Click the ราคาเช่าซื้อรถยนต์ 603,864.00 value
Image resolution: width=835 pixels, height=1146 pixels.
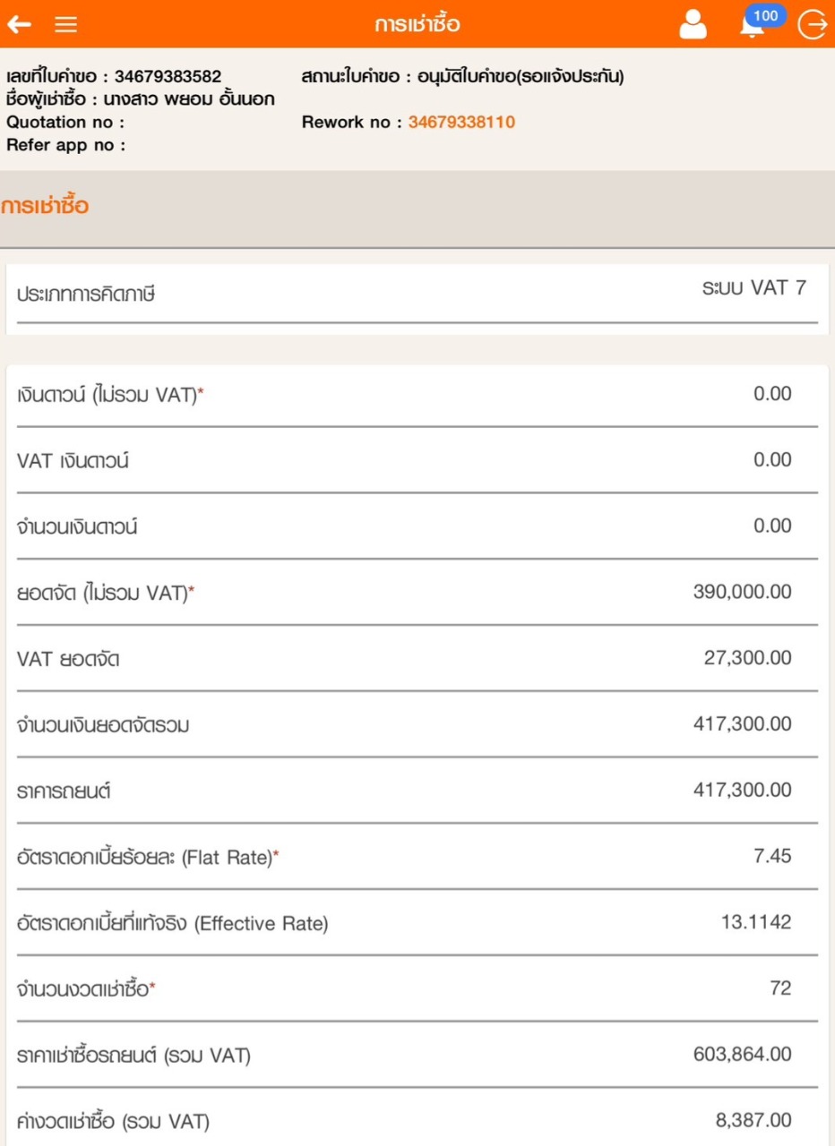[x=742, y=1056]
